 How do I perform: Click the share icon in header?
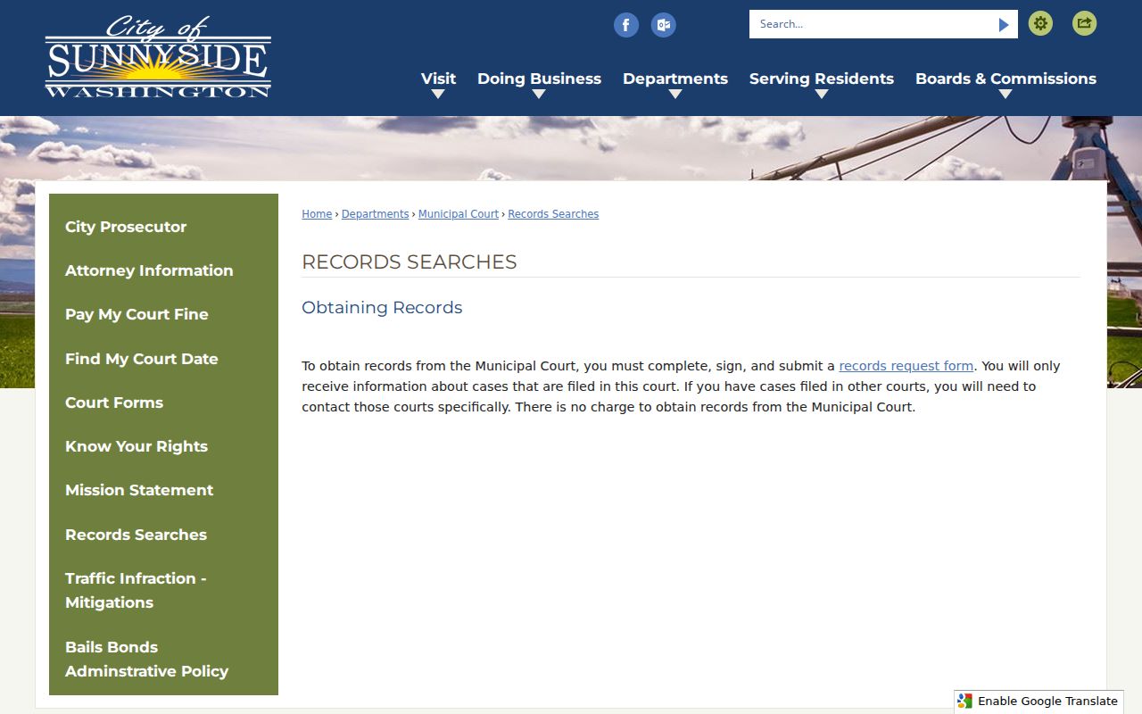coord(1084,23)
